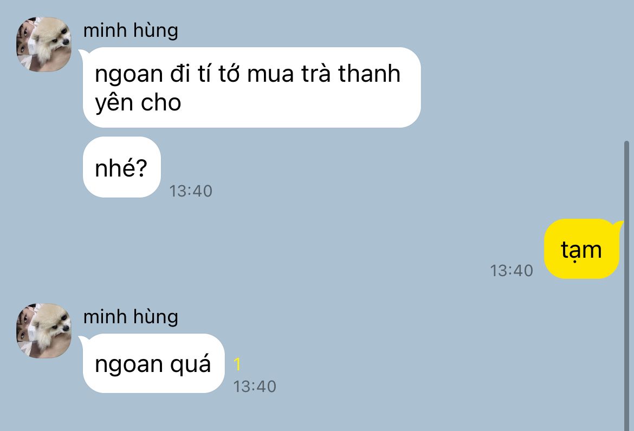Click the tail of the yellow 'tạm' bubble
The width and height of the screenshot is (634, 431).
pyautogui.click(x=619, y=227)
